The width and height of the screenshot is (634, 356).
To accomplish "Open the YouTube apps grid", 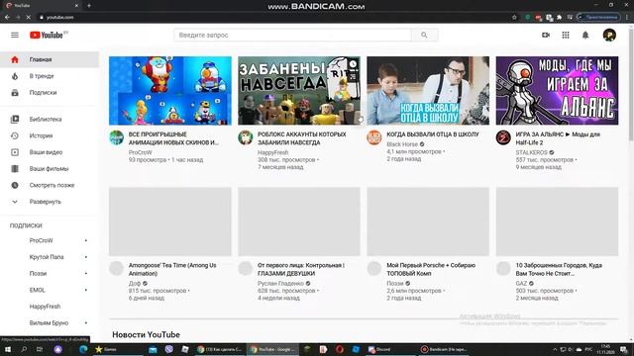I will click(566, 36).
